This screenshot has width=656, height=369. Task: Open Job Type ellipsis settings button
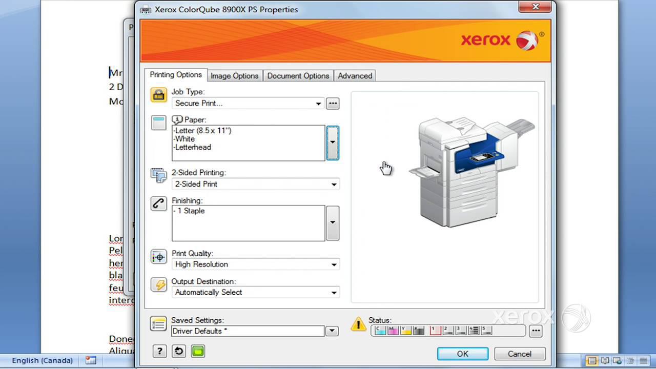point(333,103)
